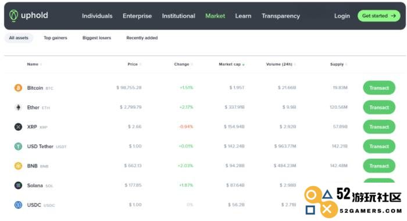Image resolution: width=407 pixels, height=221 pixels.
Task: Open the BNB asset name
Action: 32,166
